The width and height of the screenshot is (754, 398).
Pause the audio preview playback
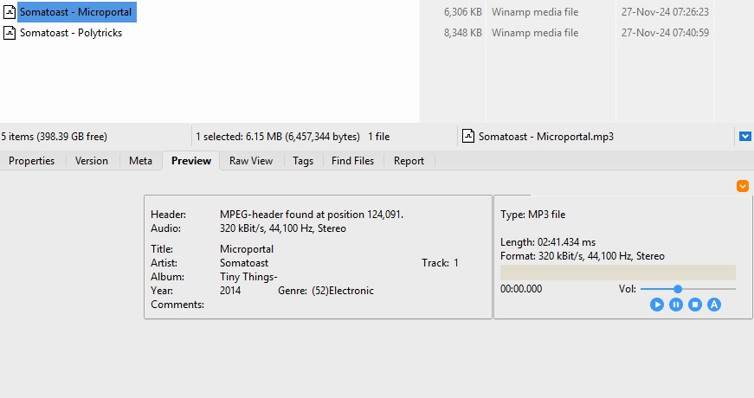coord(676,305)
